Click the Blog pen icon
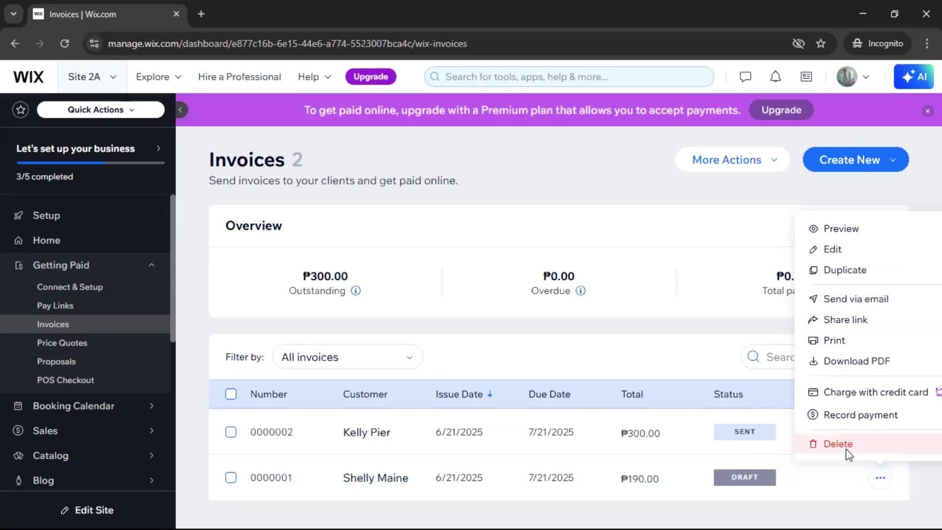This screenshot has width=942, height=530. coord(18,480)
